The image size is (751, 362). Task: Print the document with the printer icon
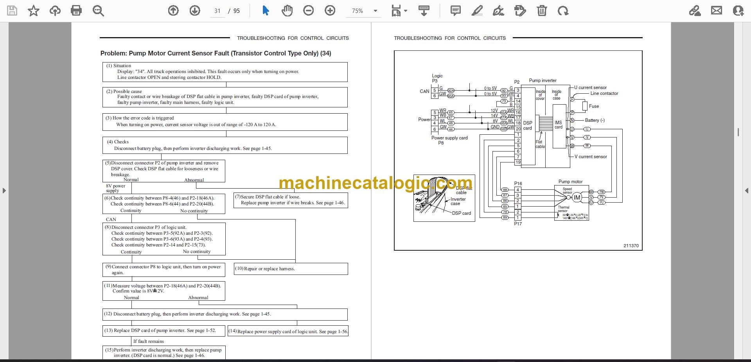click(76, 11)
